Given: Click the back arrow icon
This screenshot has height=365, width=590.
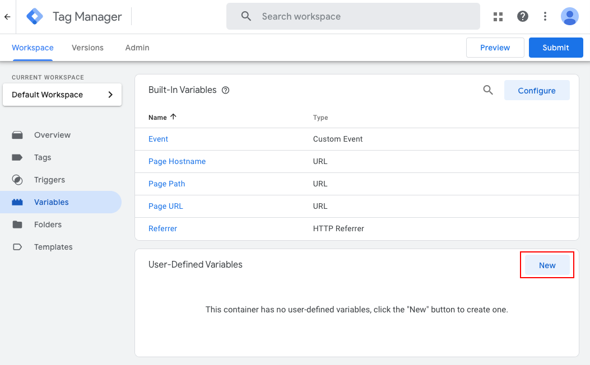Looking at the screenshot, I should [x=7, y=17].
